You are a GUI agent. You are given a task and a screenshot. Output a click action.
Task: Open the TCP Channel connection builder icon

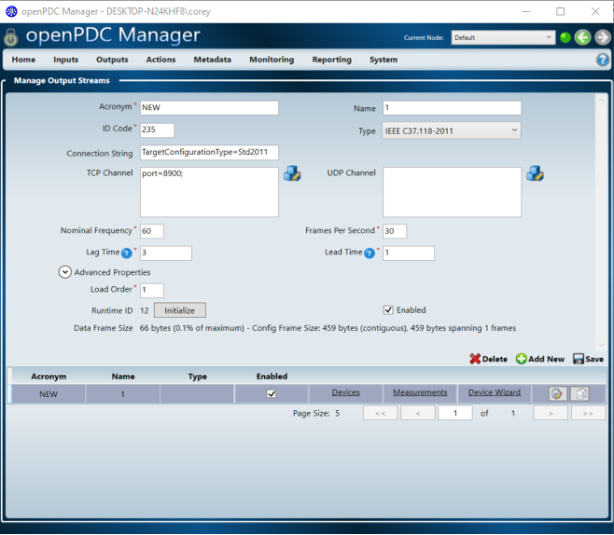(x=292, y=173)
